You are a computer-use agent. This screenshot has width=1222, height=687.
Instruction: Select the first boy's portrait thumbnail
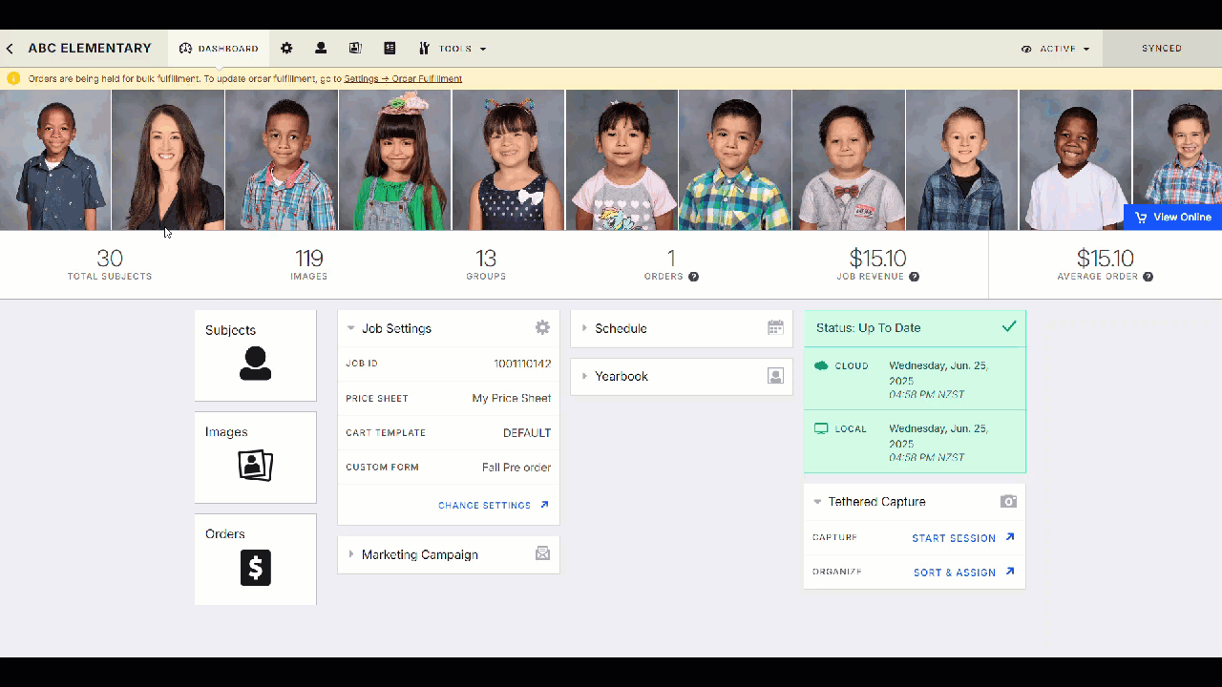click(55, 160)
